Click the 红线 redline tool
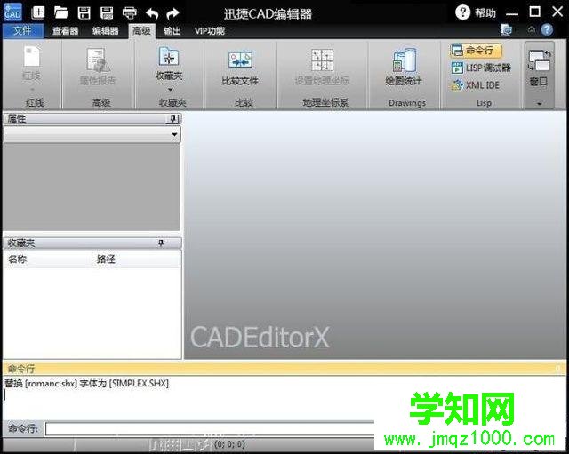The height and width of the screenshot is (454, 569). tap(32, 62)
